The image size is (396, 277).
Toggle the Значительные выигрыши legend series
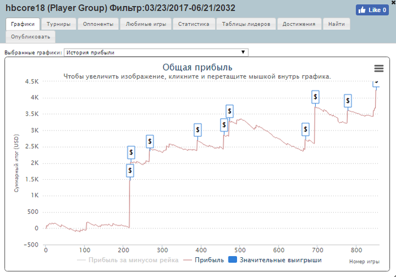point(275,260)
